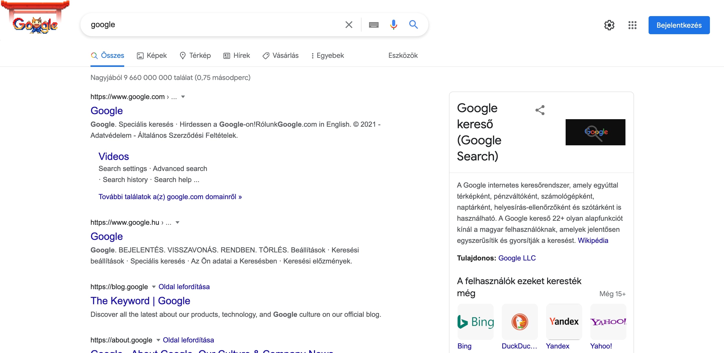The height and width of the screenshot is (353, 724).
Task: Open the google.hu Google result title
Action: 107,236
